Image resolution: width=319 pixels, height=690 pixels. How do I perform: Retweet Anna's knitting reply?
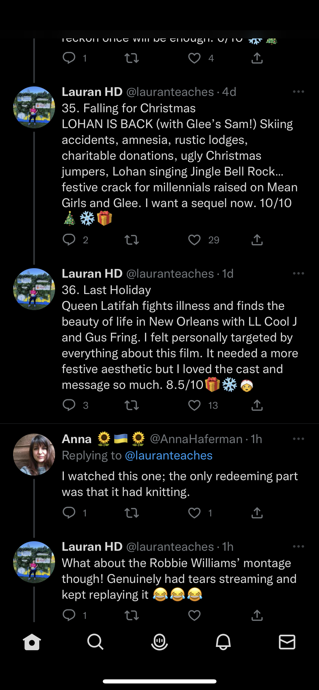[132, 513]
